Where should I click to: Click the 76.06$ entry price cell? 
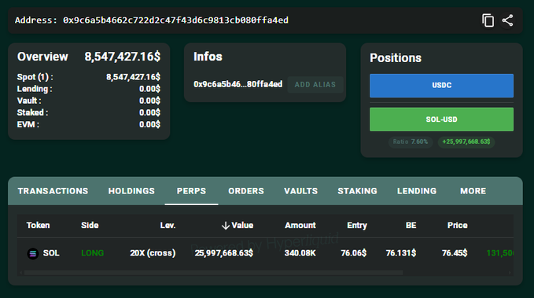[353, 253]
